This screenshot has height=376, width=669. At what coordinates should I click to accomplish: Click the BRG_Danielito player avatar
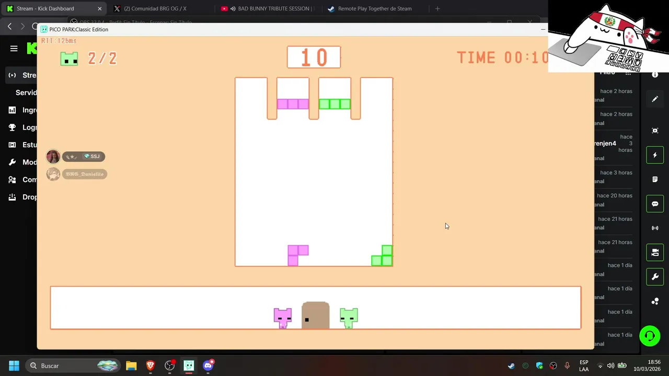click(x=53, y=174)
